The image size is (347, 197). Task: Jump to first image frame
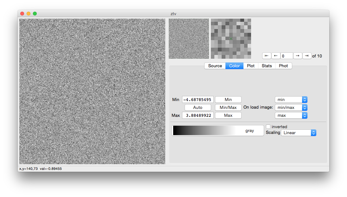[267, 56]
